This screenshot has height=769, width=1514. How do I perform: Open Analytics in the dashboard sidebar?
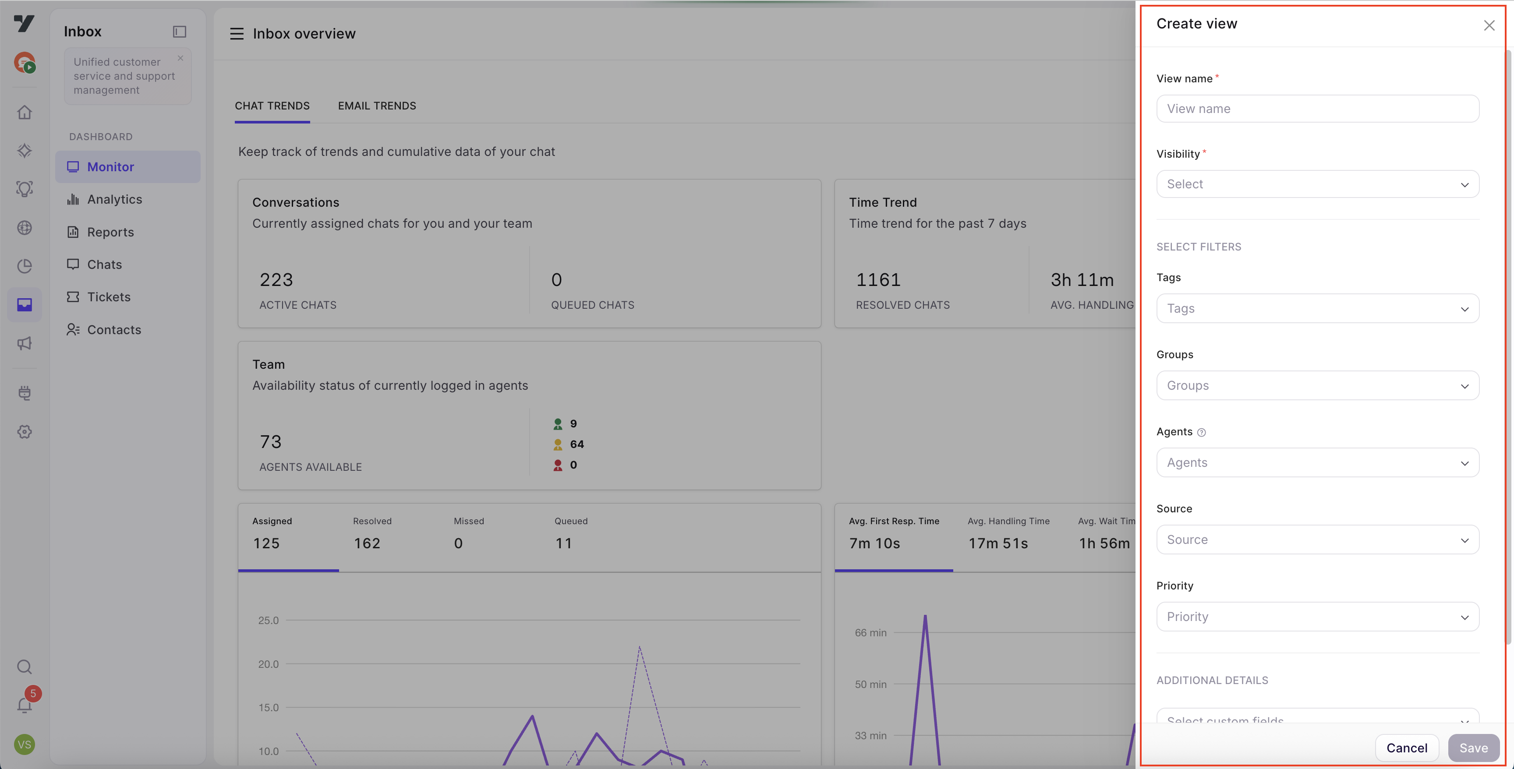(x=127, y=199)
